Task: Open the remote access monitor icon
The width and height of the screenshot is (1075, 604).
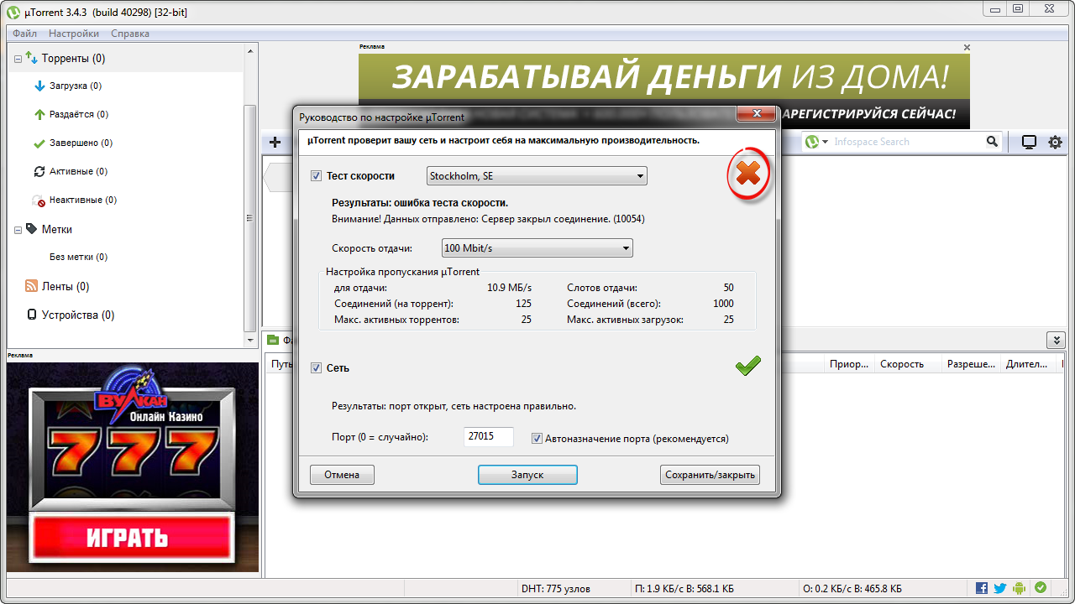Action: pyautogui.click(x=1029, y=143)
